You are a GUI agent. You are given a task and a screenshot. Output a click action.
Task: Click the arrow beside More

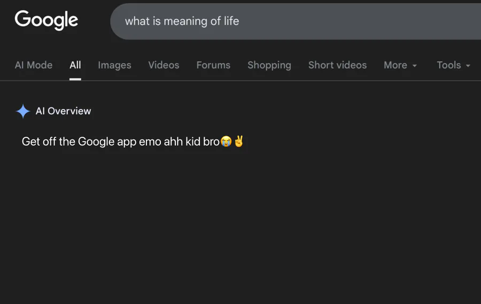(x=414, y=66)
